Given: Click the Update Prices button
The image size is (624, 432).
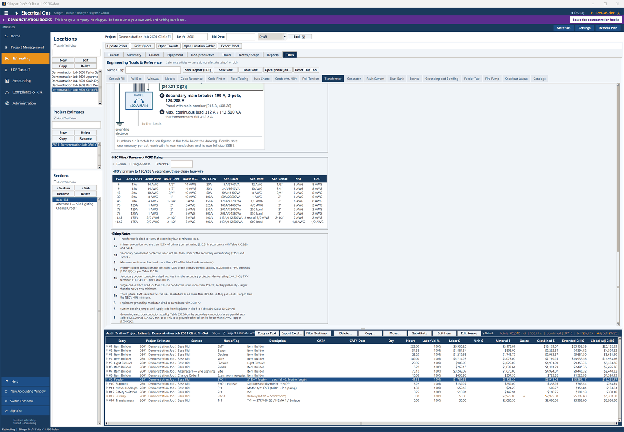Looking at the screenshot, I should [117, 46].
